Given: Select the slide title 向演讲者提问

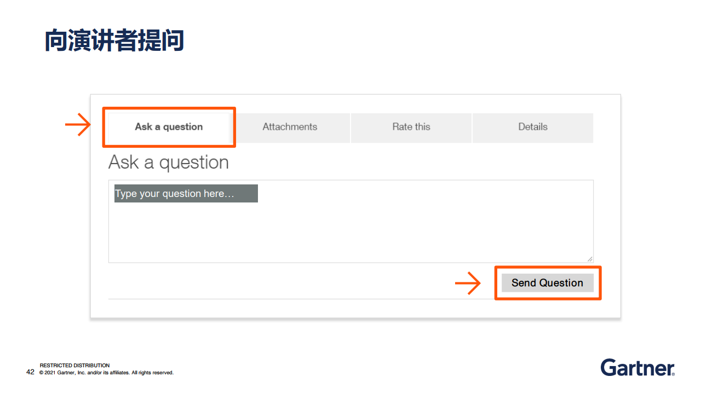Looking at the screenshot, I should [x=114, y=41].
